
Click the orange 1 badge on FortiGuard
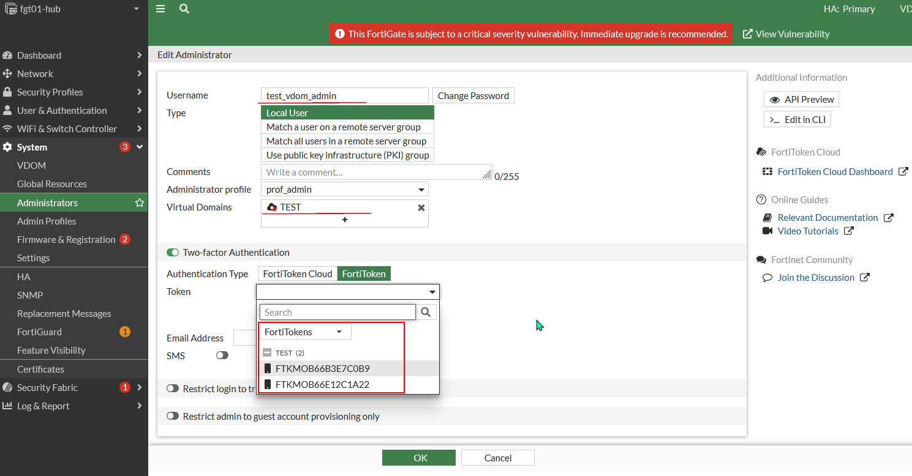pyautogui.click(x=125, y=332)
